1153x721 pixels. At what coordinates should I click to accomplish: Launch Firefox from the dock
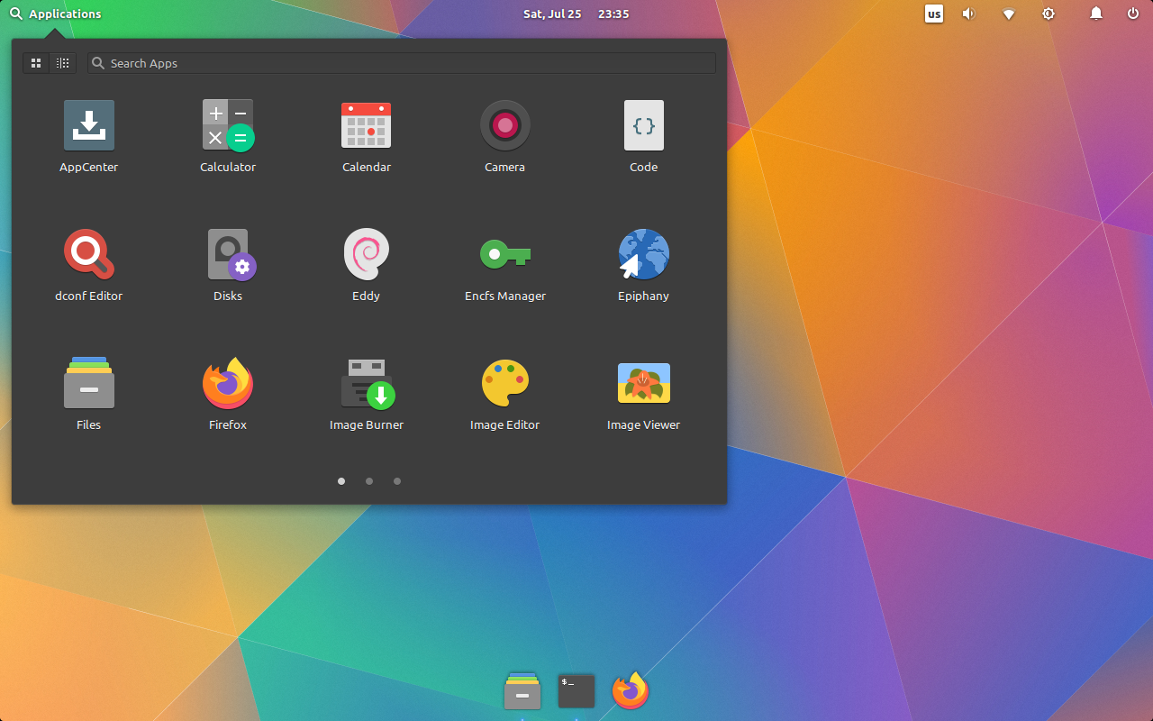point(631,691)
